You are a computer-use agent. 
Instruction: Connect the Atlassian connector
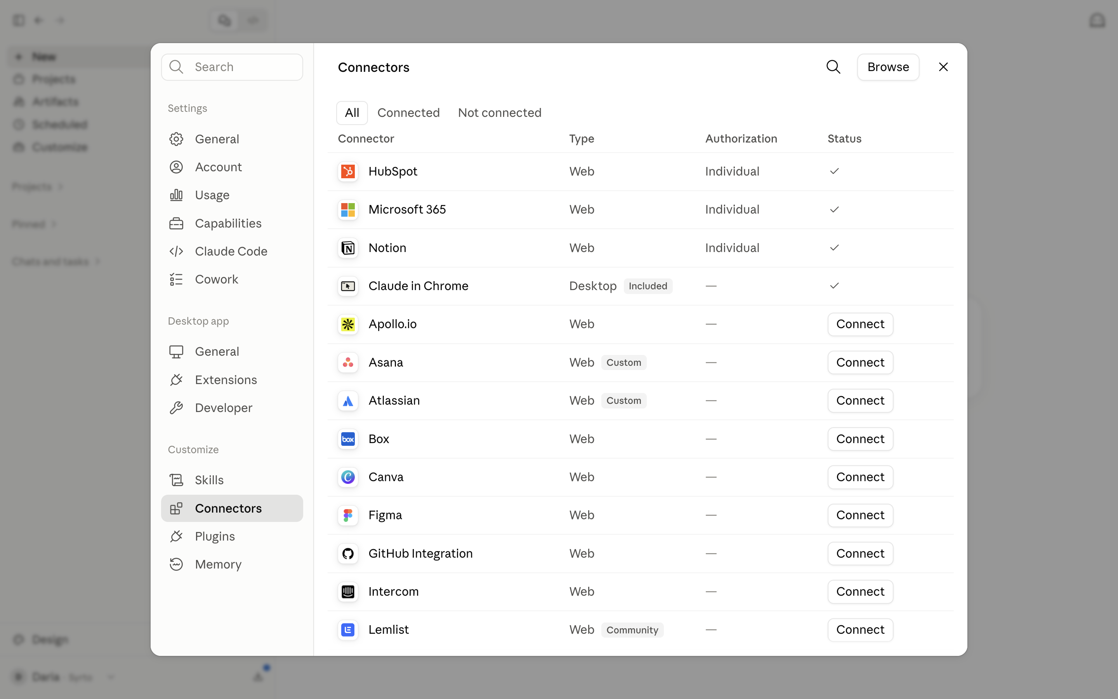point(860,401)
